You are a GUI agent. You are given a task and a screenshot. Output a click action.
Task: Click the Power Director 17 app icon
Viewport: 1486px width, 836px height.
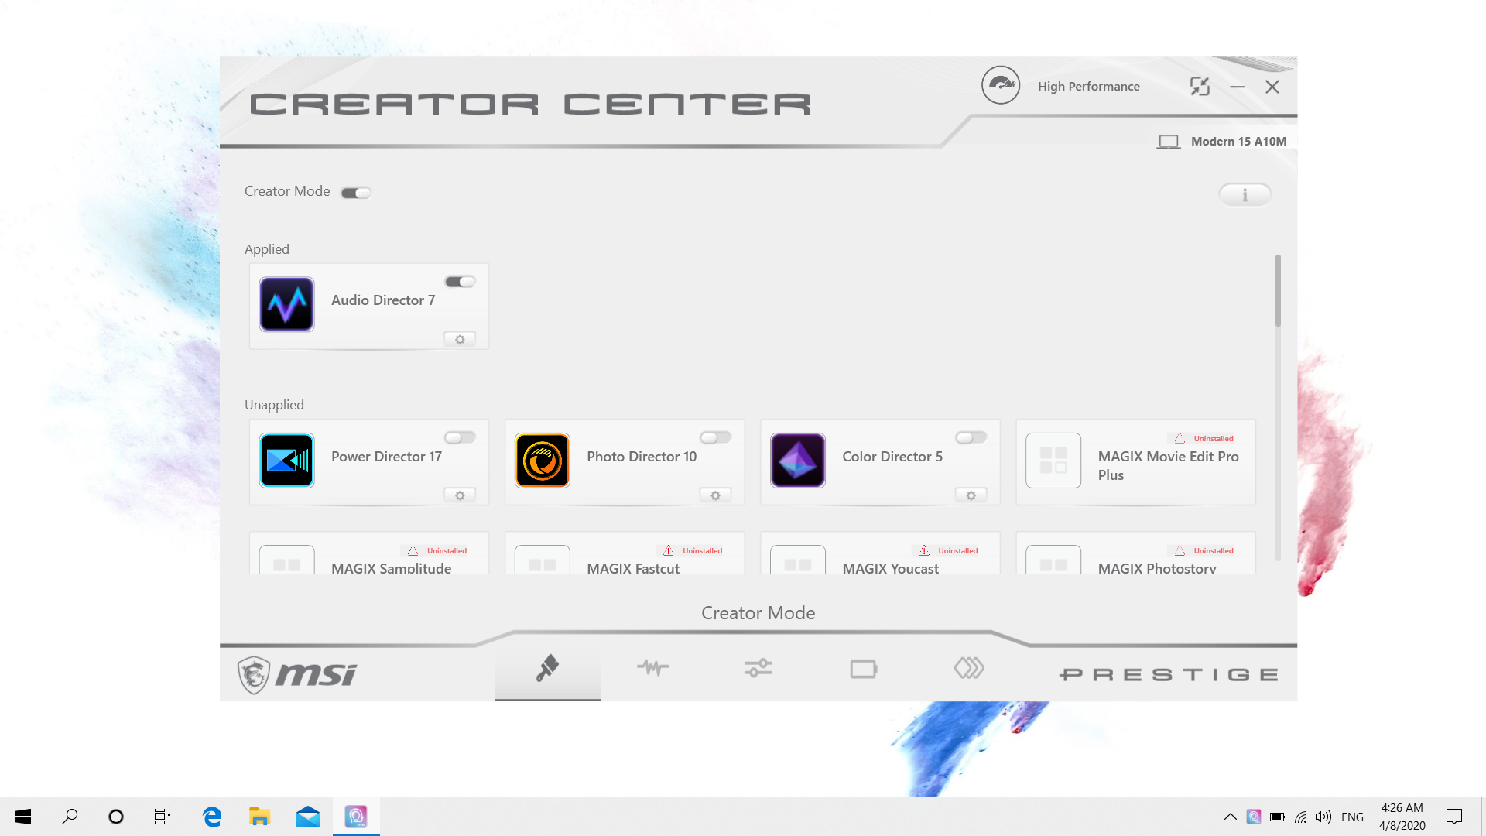click(x=287, y=461)
